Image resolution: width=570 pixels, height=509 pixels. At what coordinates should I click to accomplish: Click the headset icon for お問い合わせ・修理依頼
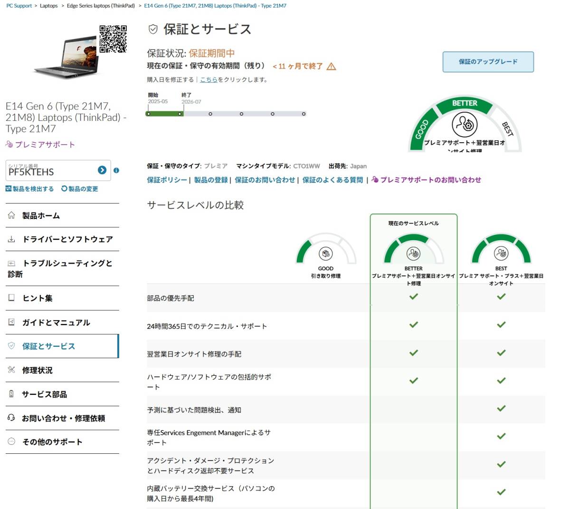(11, 418)
